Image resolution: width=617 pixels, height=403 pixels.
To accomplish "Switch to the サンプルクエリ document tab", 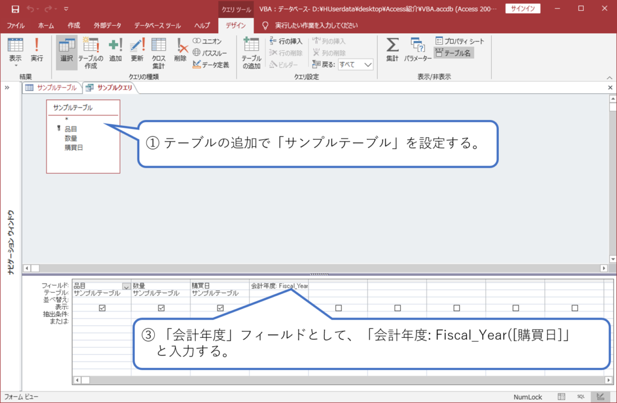I will pos(110,87).
